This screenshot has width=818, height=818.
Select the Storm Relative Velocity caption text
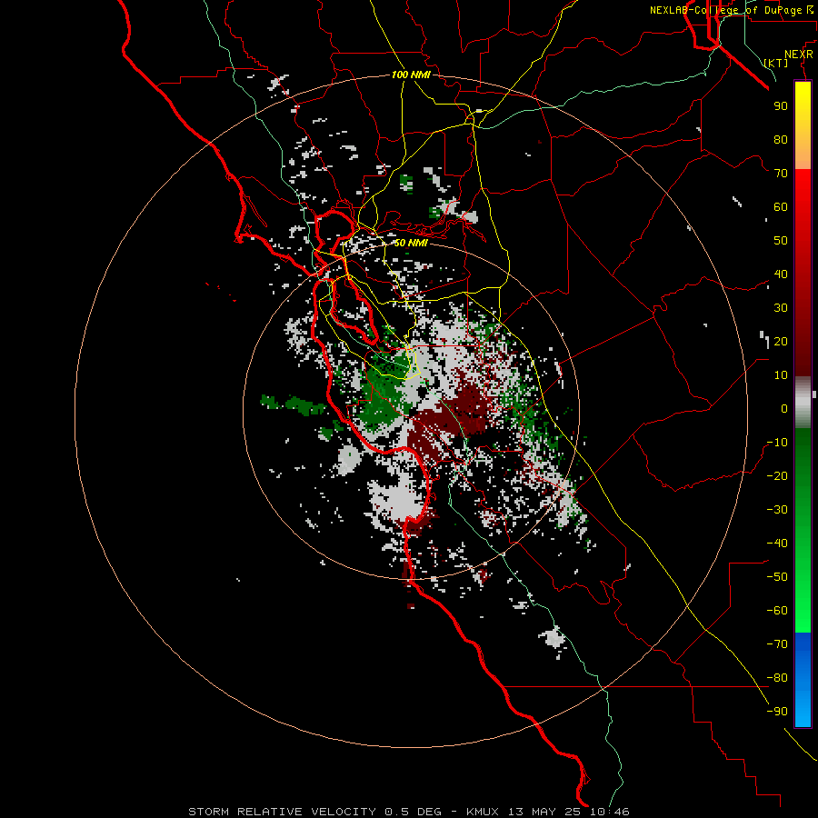point(409,812)
